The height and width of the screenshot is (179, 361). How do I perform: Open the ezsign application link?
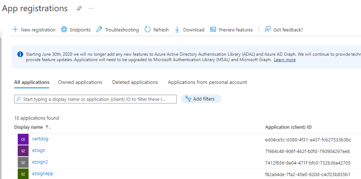coord(39,150)
